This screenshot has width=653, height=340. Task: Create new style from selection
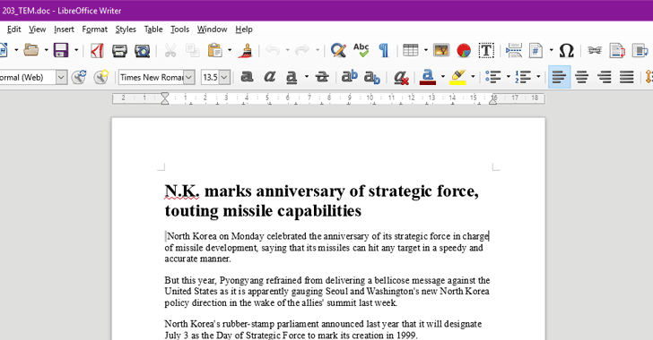pos(101,77)
